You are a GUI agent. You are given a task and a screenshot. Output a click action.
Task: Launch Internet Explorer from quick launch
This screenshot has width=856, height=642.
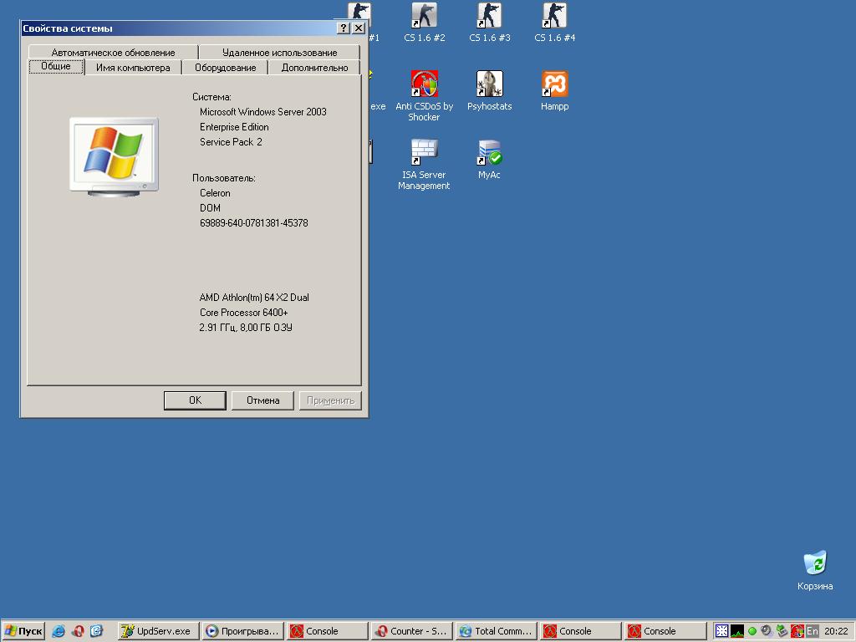pos(59,631)
